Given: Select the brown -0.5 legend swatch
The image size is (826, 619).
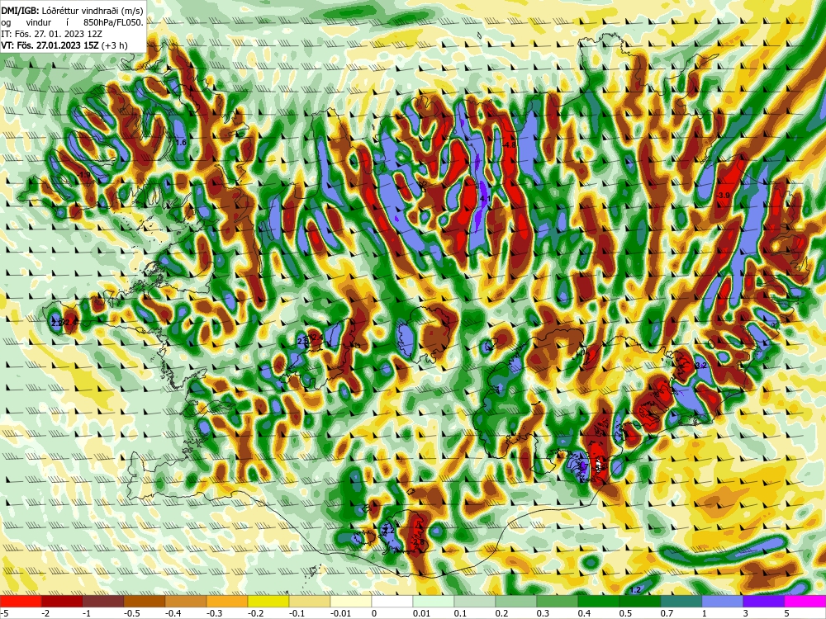Looking at the screenshot, I should tap(145, 601).
